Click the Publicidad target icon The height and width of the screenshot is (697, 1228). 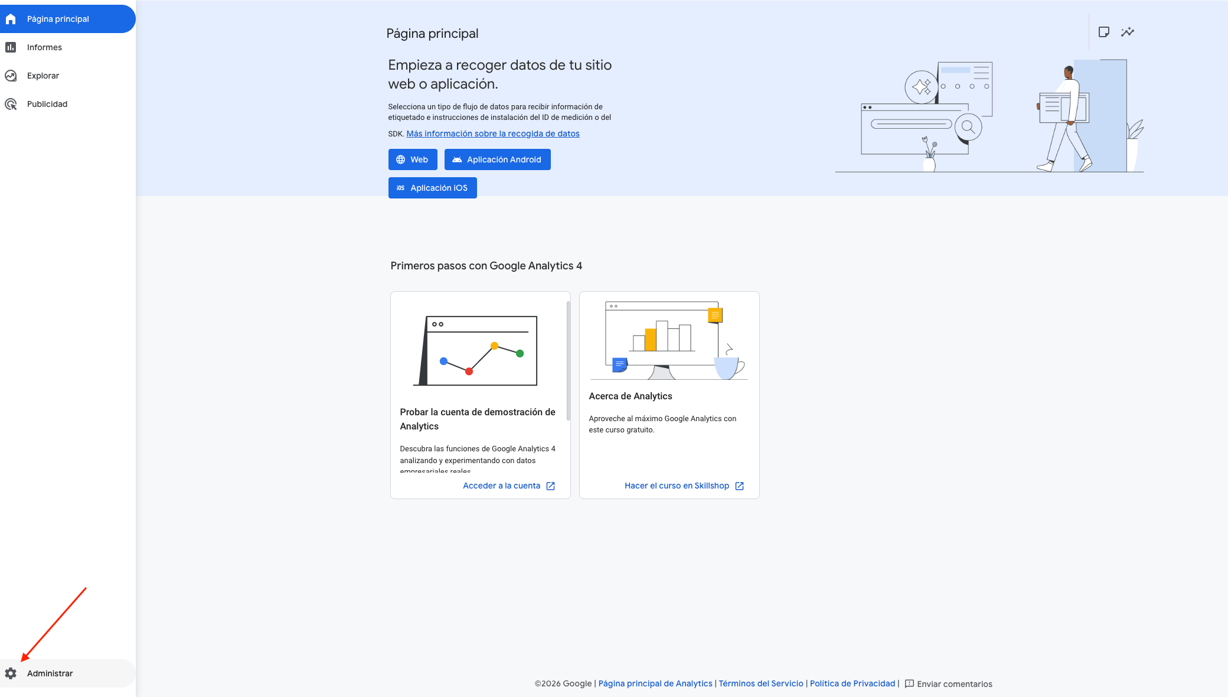click(x=11, y=104)
